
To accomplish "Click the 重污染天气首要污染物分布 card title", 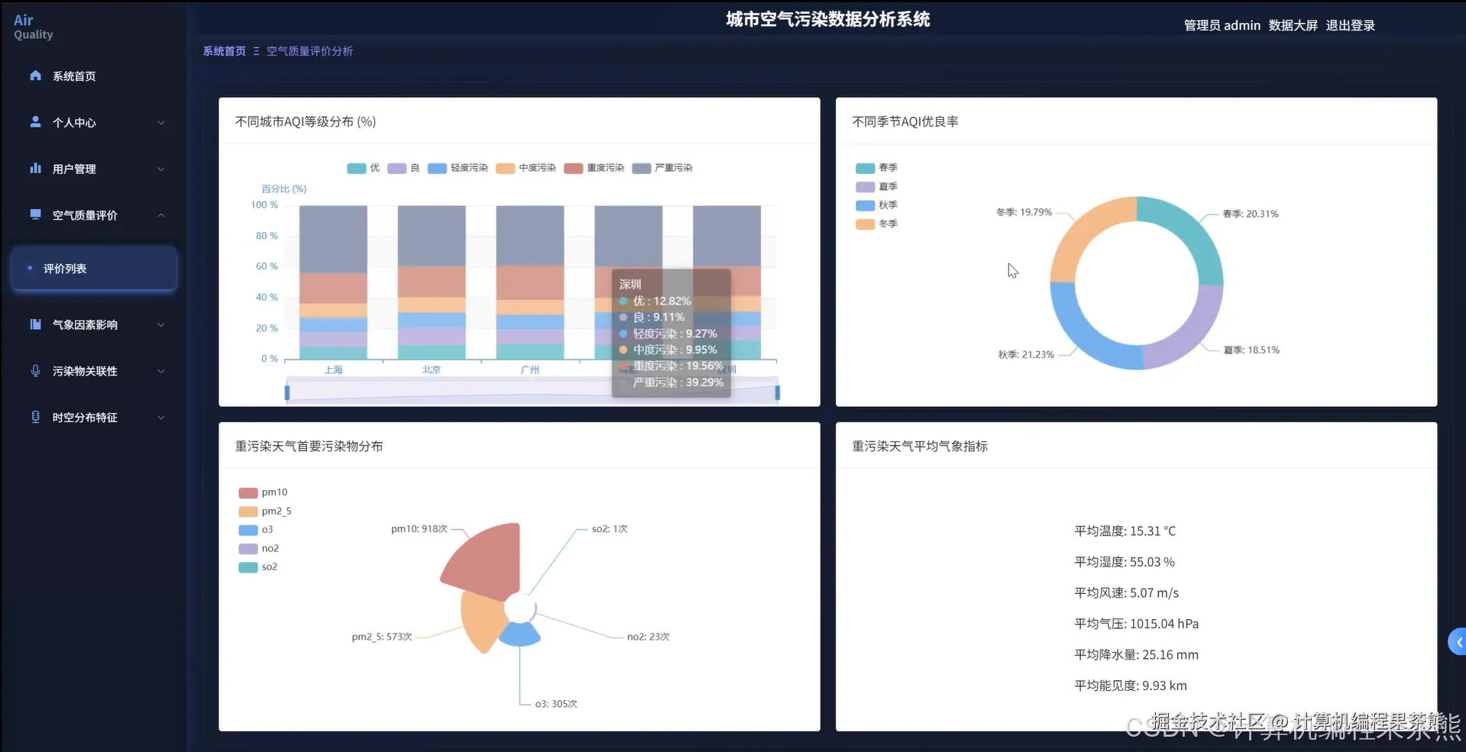I will (309, 446).
